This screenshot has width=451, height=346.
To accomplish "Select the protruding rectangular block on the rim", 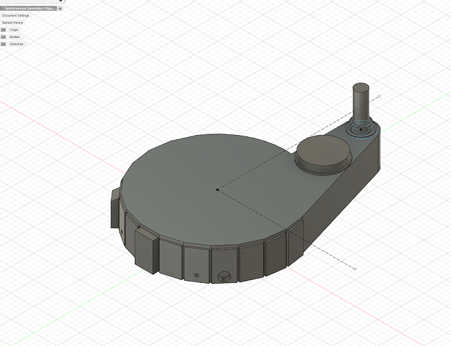I will pos(147,250).
